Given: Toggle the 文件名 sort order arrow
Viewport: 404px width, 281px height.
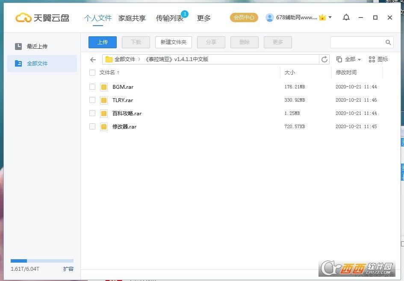Looking at the screenshot, I should (118, 73).
